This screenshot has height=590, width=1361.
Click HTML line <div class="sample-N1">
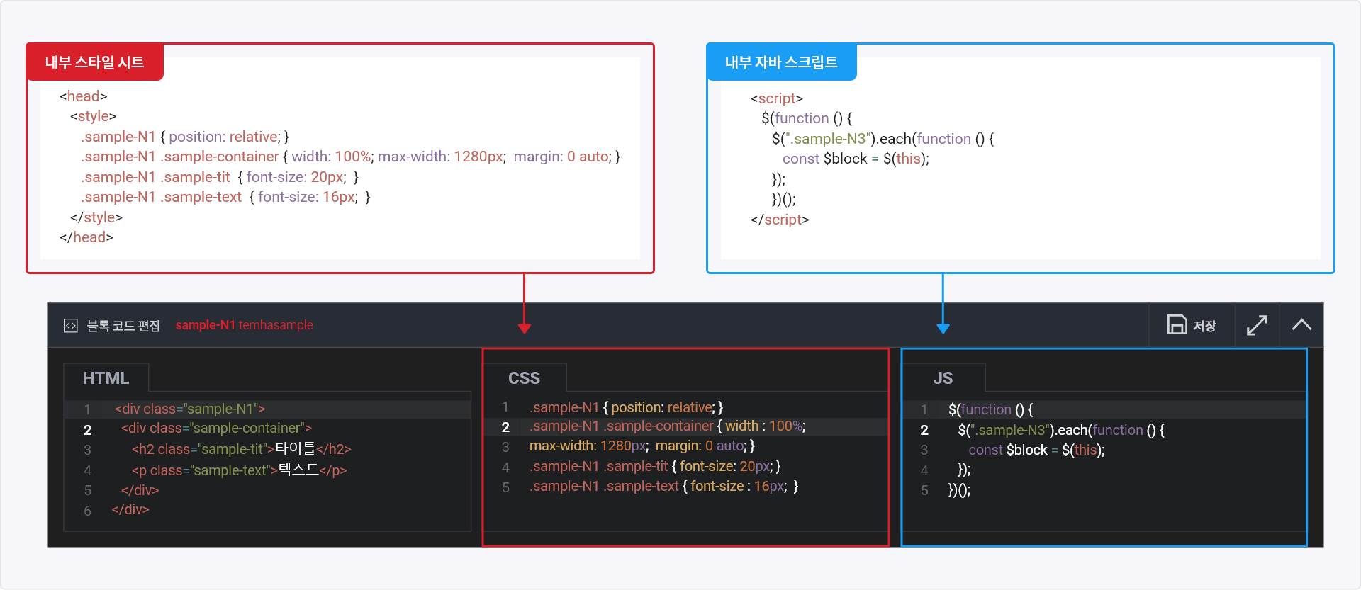pos(190,409)
